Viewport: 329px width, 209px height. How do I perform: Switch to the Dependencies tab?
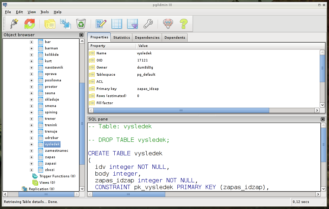(147, 37)
